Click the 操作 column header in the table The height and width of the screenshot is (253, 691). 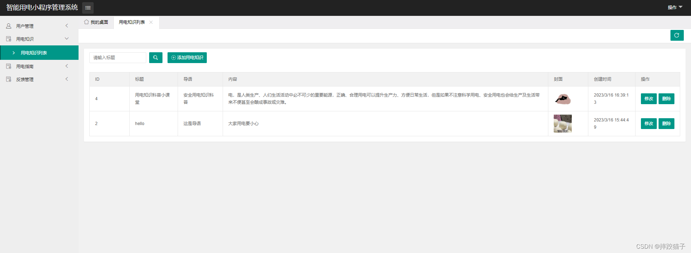(657, 79)
